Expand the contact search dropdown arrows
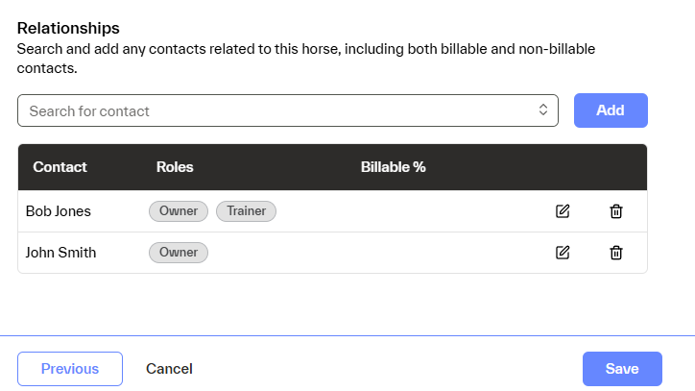Image resolution: width=695 pixels, height=391 pixels. pos(543,110)
